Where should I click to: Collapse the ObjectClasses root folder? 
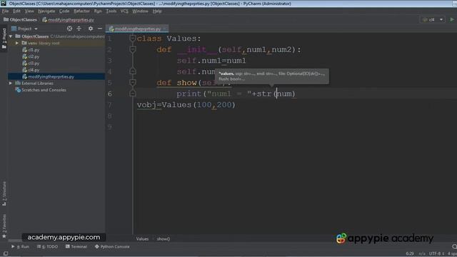(11, 36)
